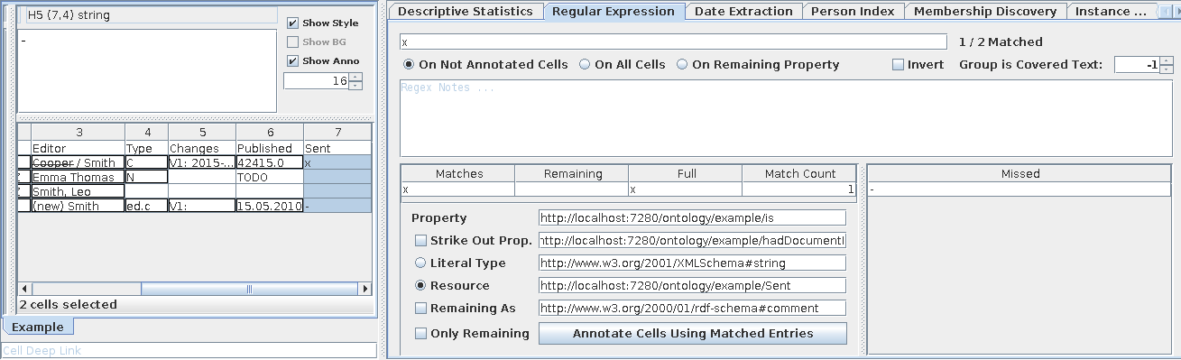Click the regular expression input field
1181x360 pixels.
[x=673, y=42]
